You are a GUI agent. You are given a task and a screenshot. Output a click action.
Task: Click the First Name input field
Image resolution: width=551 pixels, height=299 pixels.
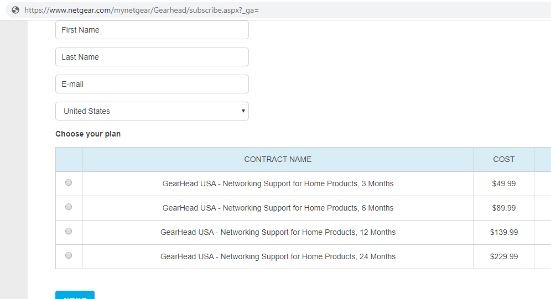click(x=152, y=30)
